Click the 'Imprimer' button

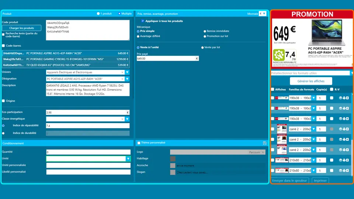pyautogui.click(x=320, y=181)
